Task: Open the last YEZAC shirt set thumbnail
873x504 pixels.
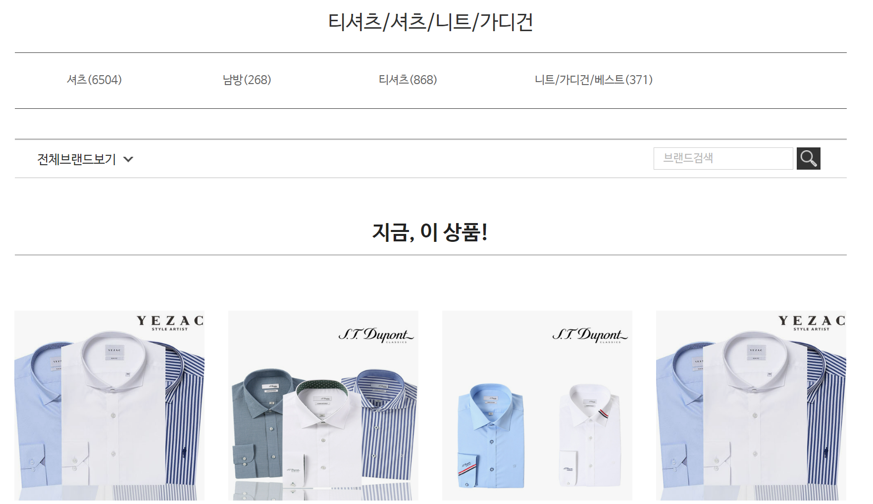Action: [751, 406]
